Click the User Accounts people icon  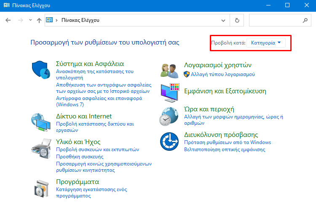point(169,71)
